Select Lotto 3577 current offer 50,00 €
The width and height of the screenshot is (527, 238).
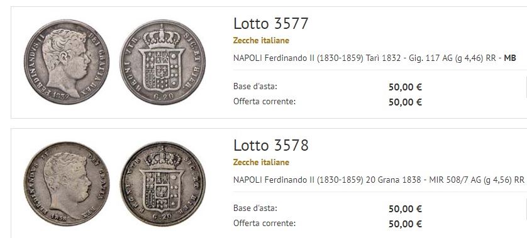coord(405,102)
